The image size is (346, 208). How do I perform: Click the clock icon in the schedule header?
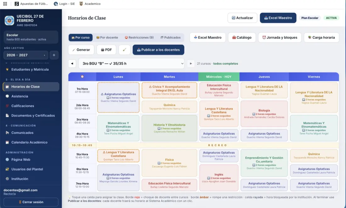point(82,76)
